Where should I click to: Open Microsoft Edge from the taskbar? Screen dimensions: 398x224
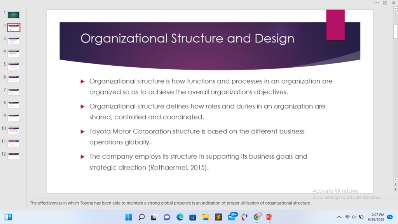pos(180,217)
